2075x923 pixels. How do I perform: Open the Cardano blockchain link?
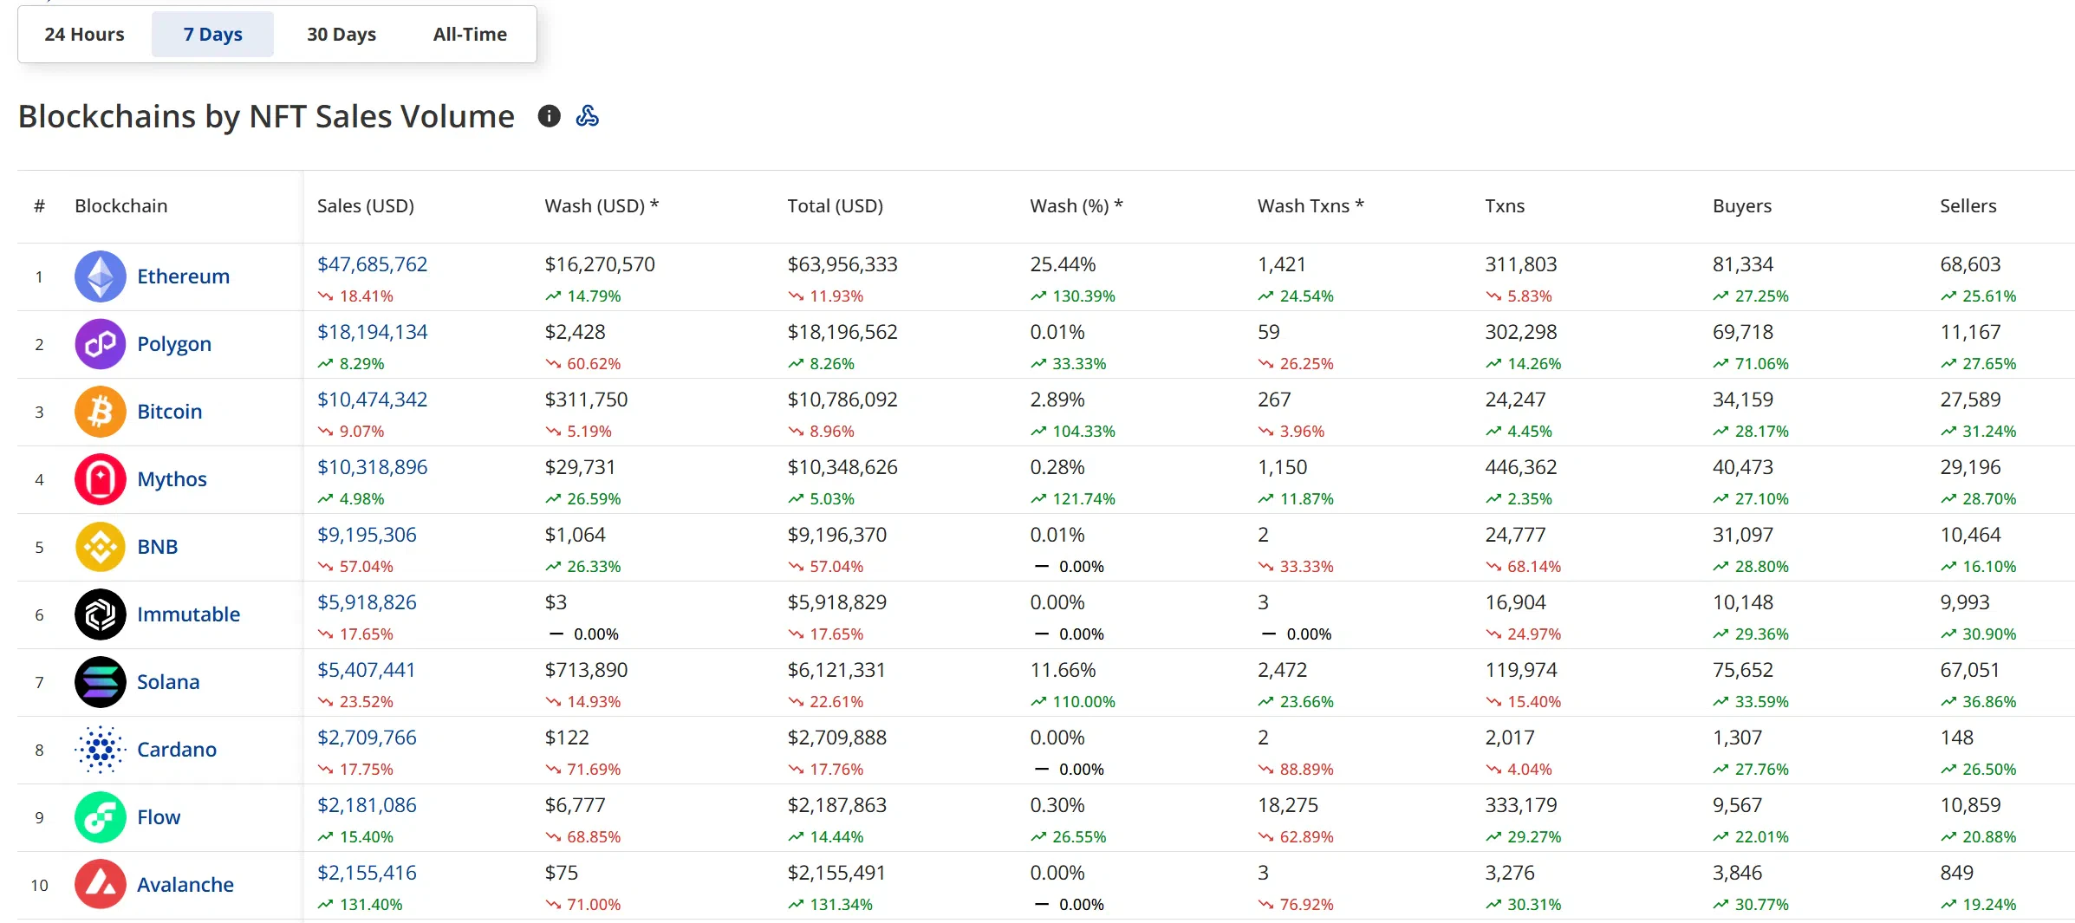point(177,750)
